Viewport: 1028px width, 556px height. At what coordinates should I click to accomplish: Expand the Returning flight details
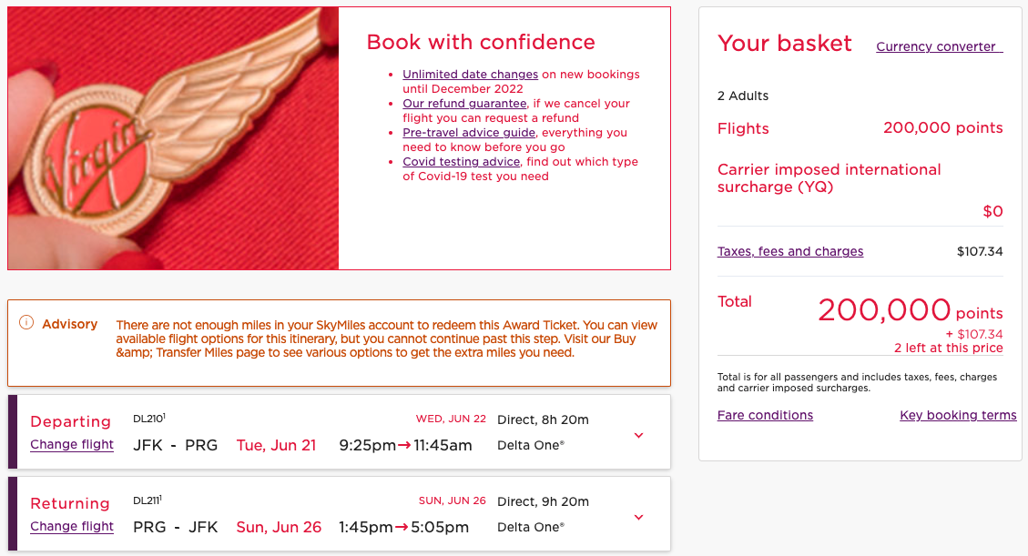point(638,517)
